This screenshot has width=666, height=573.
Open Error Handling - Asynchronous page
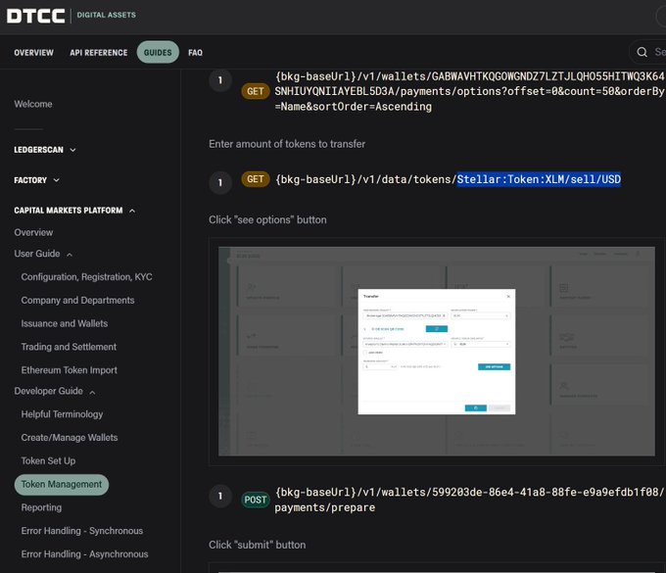click(84, 554)
